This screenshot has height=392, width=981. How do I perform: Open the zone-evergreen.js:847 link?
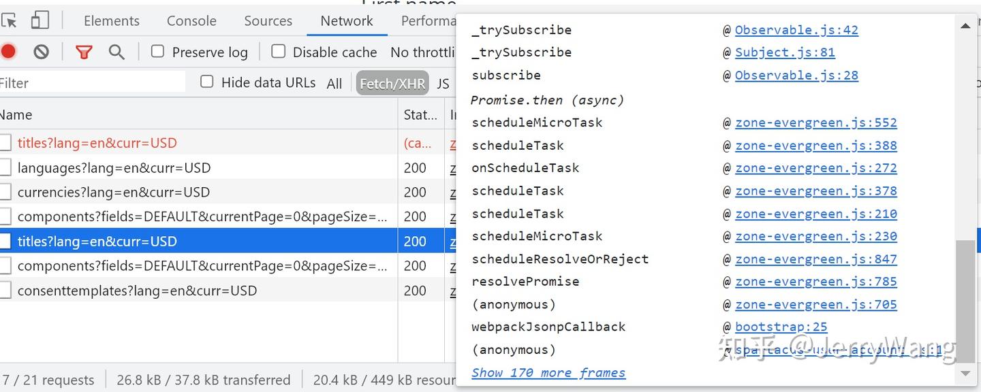816,259
